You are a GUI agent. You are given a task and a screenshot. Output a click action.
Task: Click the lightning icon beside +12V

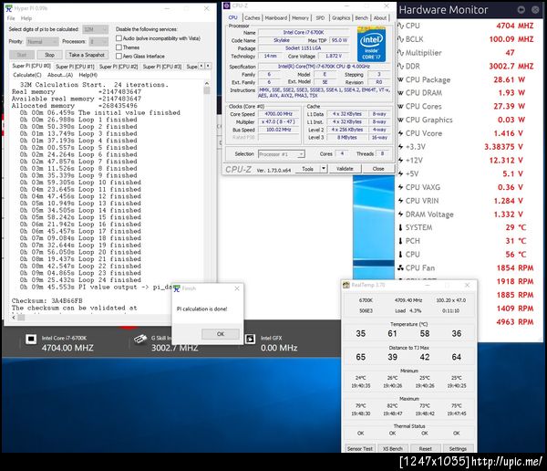(x=400, y=161)
